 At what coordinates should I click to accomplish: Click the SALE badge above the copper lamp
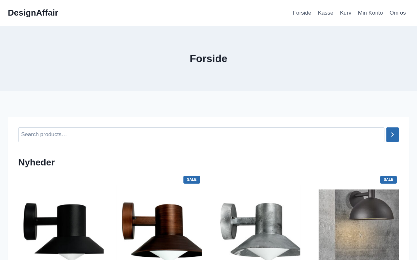coord(192,180)
